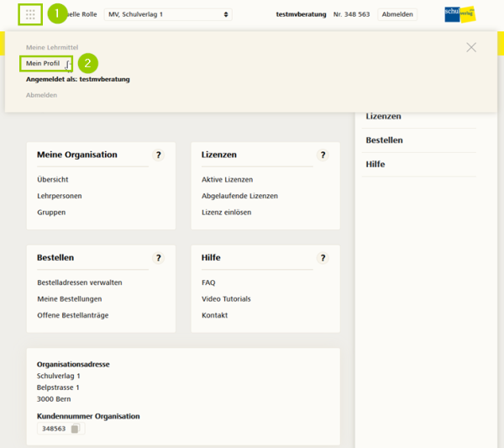The height and width of the screenshot is (448, 504).
Task: Click question mark beside Hilfe heading
Action: click(323, 258)
